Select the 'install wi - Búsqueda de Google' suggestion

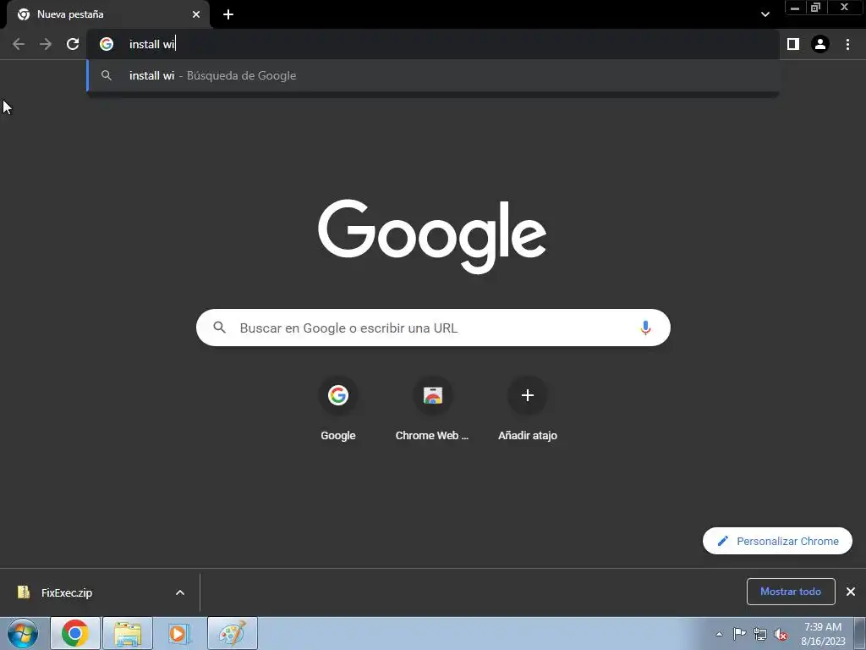(x=433, y=75)
